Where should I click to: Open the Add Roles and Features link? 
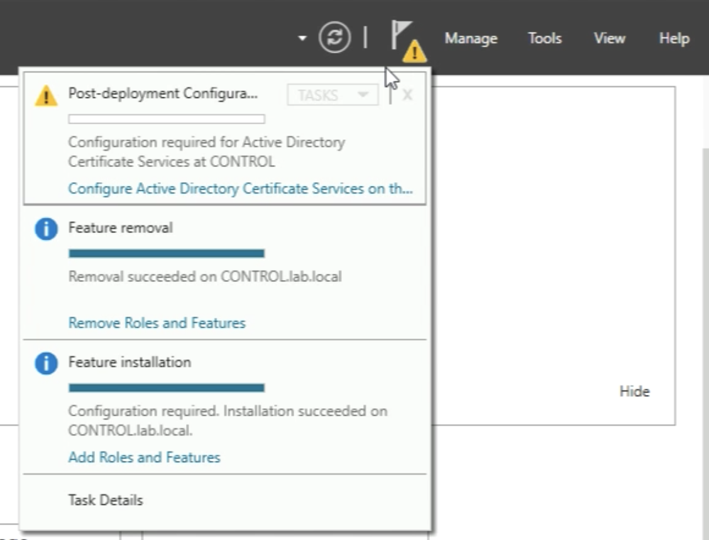[144, 457]
